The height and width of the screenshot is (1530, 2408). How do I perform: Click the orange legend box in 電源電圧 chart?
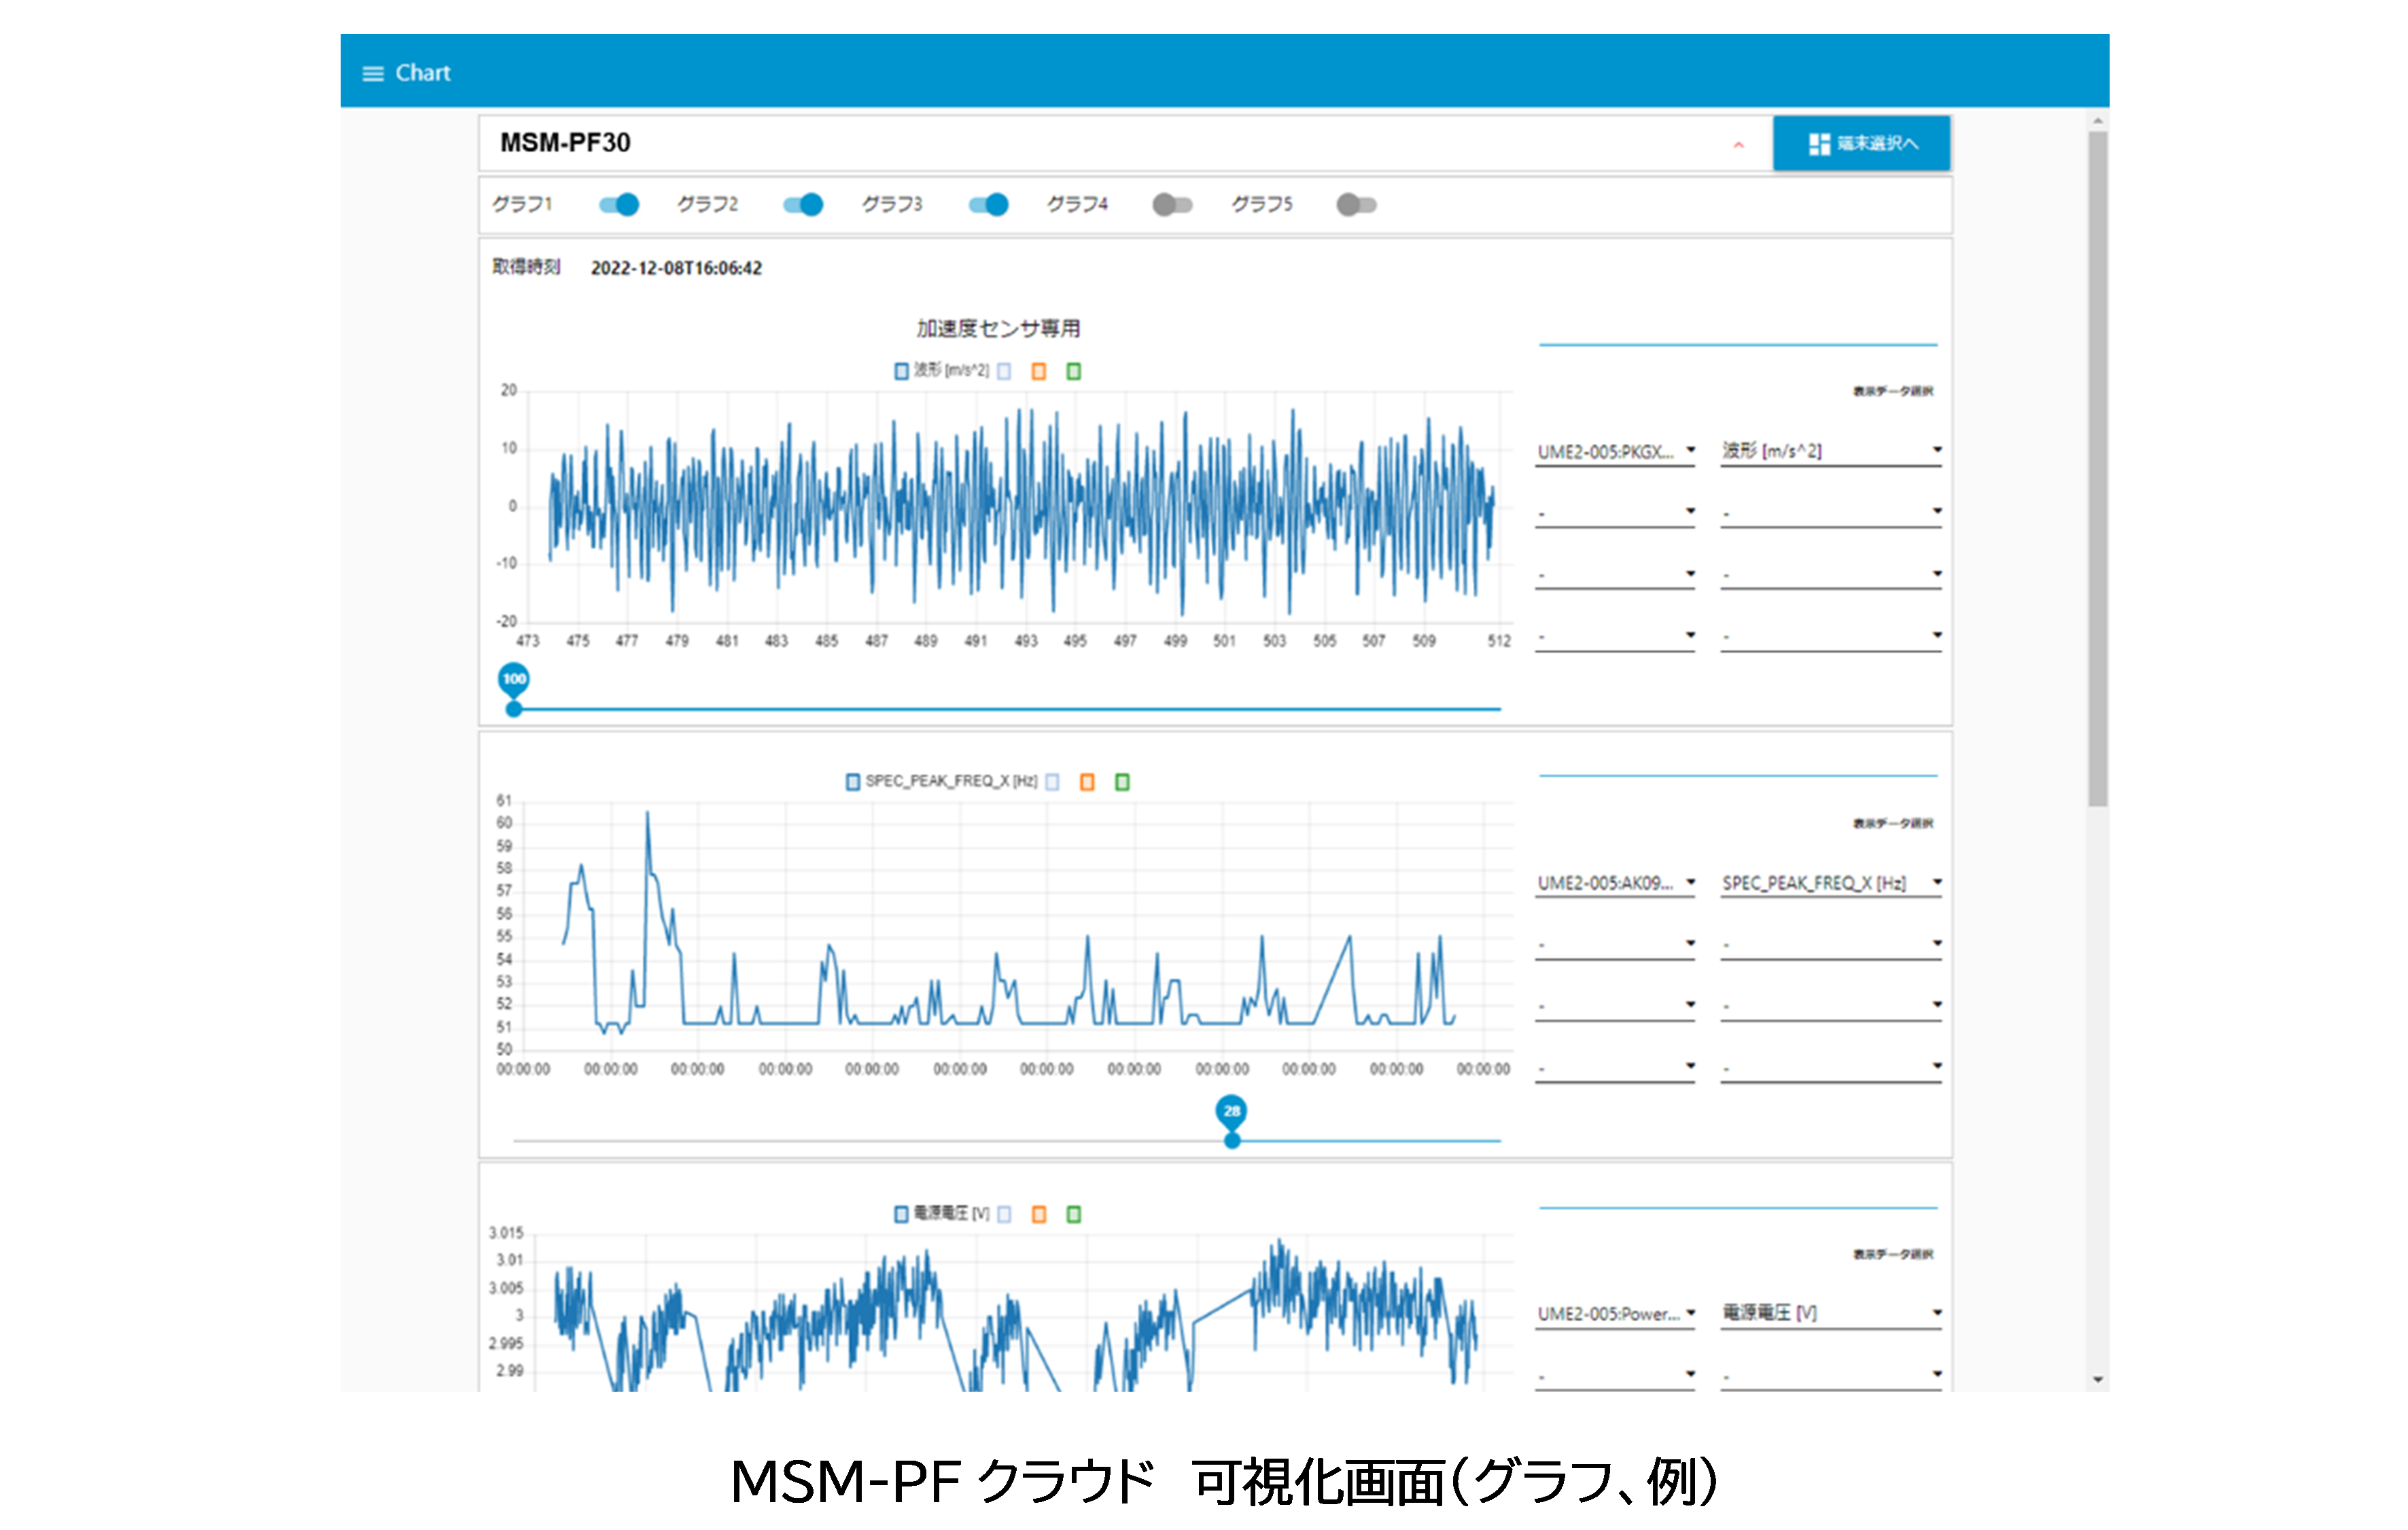click(x=1039, y=1214)
